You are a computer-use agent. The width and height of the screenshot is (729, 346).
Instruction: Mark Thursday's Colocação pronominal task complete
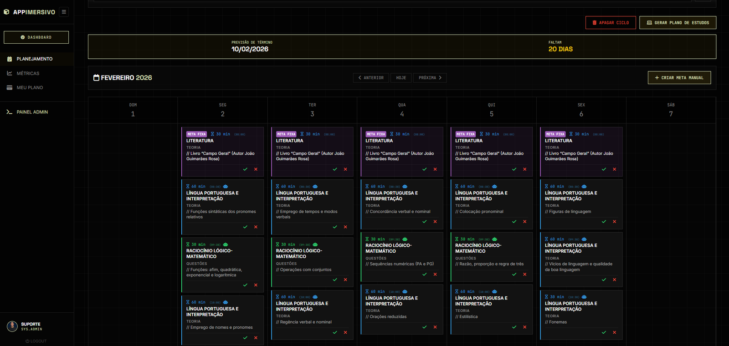click(514, 222)
